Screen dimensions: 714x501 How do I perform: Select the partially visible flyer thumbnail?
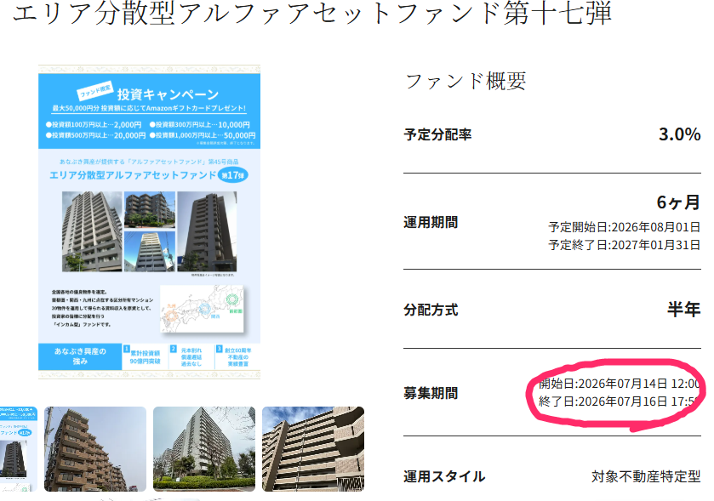pyautogui.click(x=19, y=449)
